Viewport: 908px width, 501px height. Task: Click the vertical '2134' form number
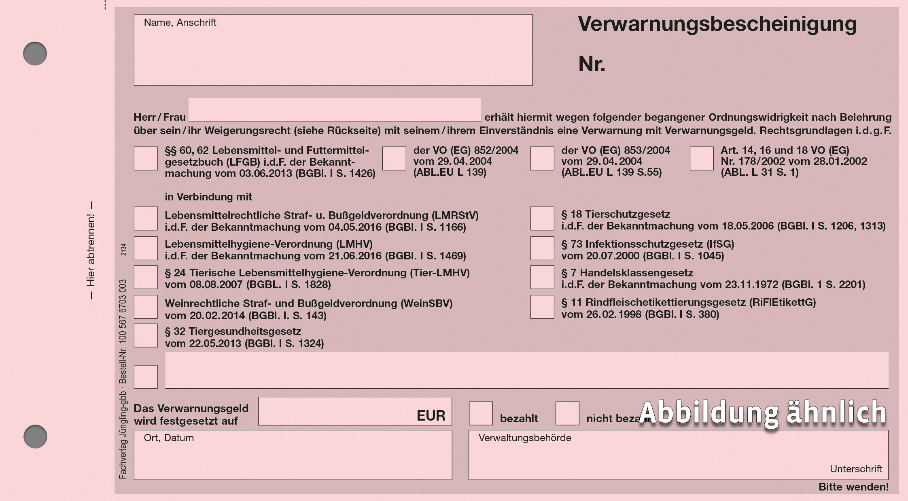[x=123, y=249]
